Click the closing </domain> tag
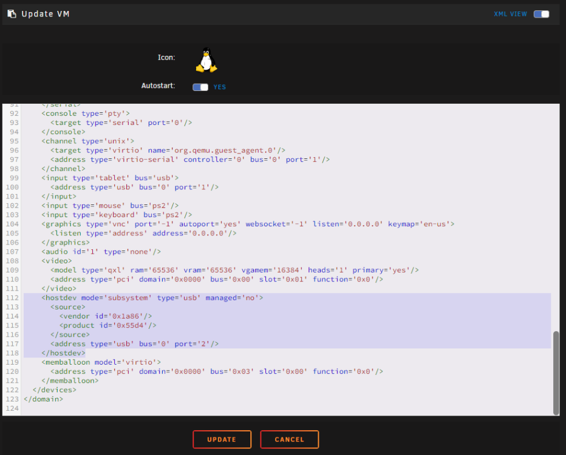This screenshot has width=566, height=455. [x=43, y=399]
